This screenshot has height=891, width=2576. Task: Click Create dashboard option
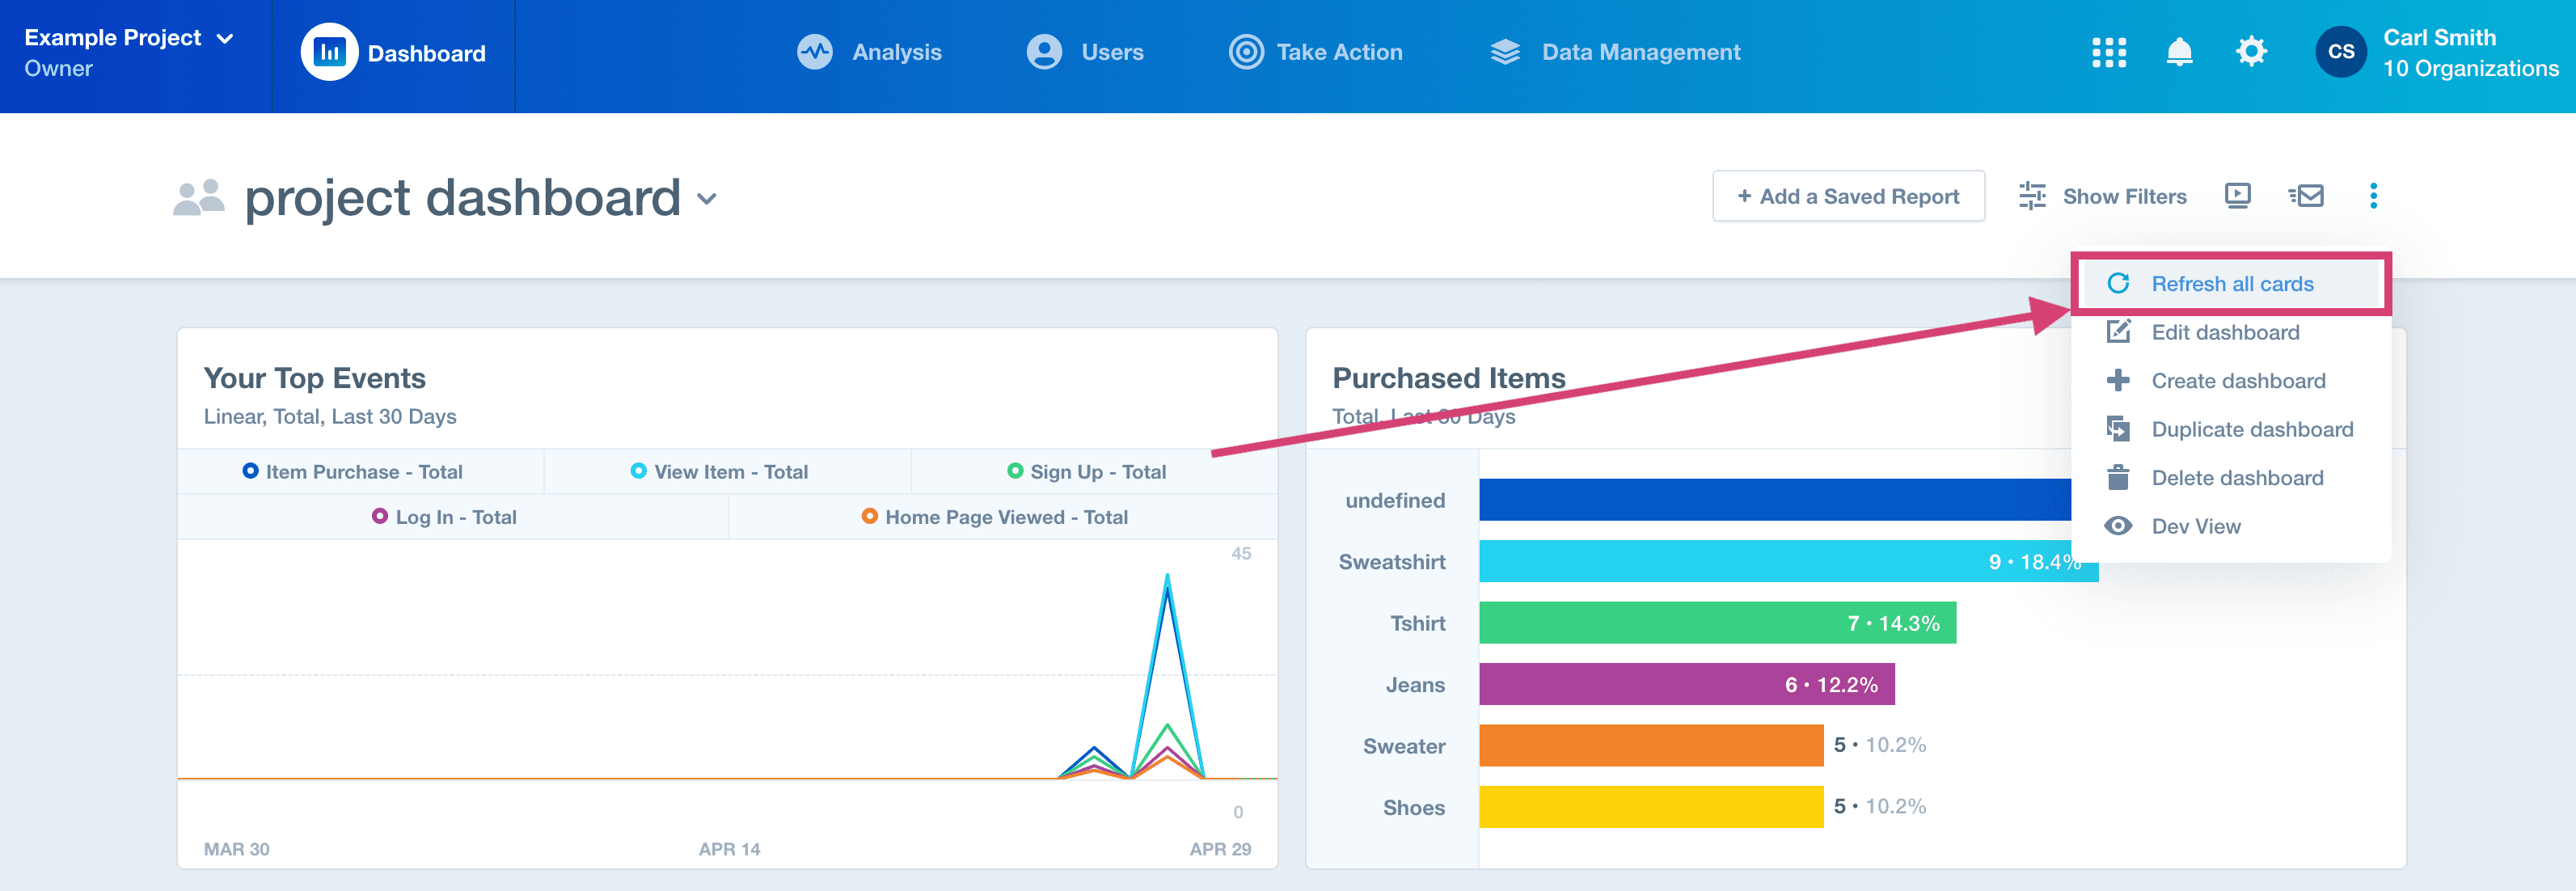point(2237,380)
